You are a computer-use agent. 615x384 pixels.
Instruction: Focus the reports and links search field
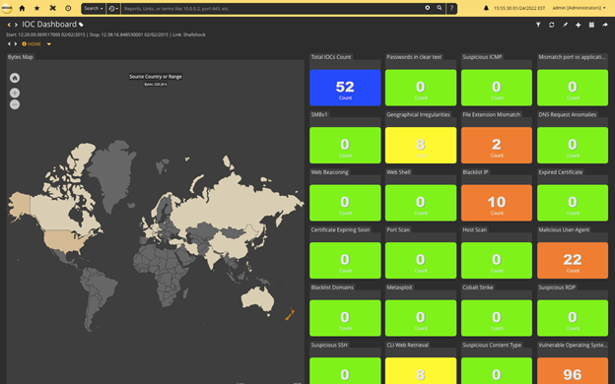pos(273,8)
